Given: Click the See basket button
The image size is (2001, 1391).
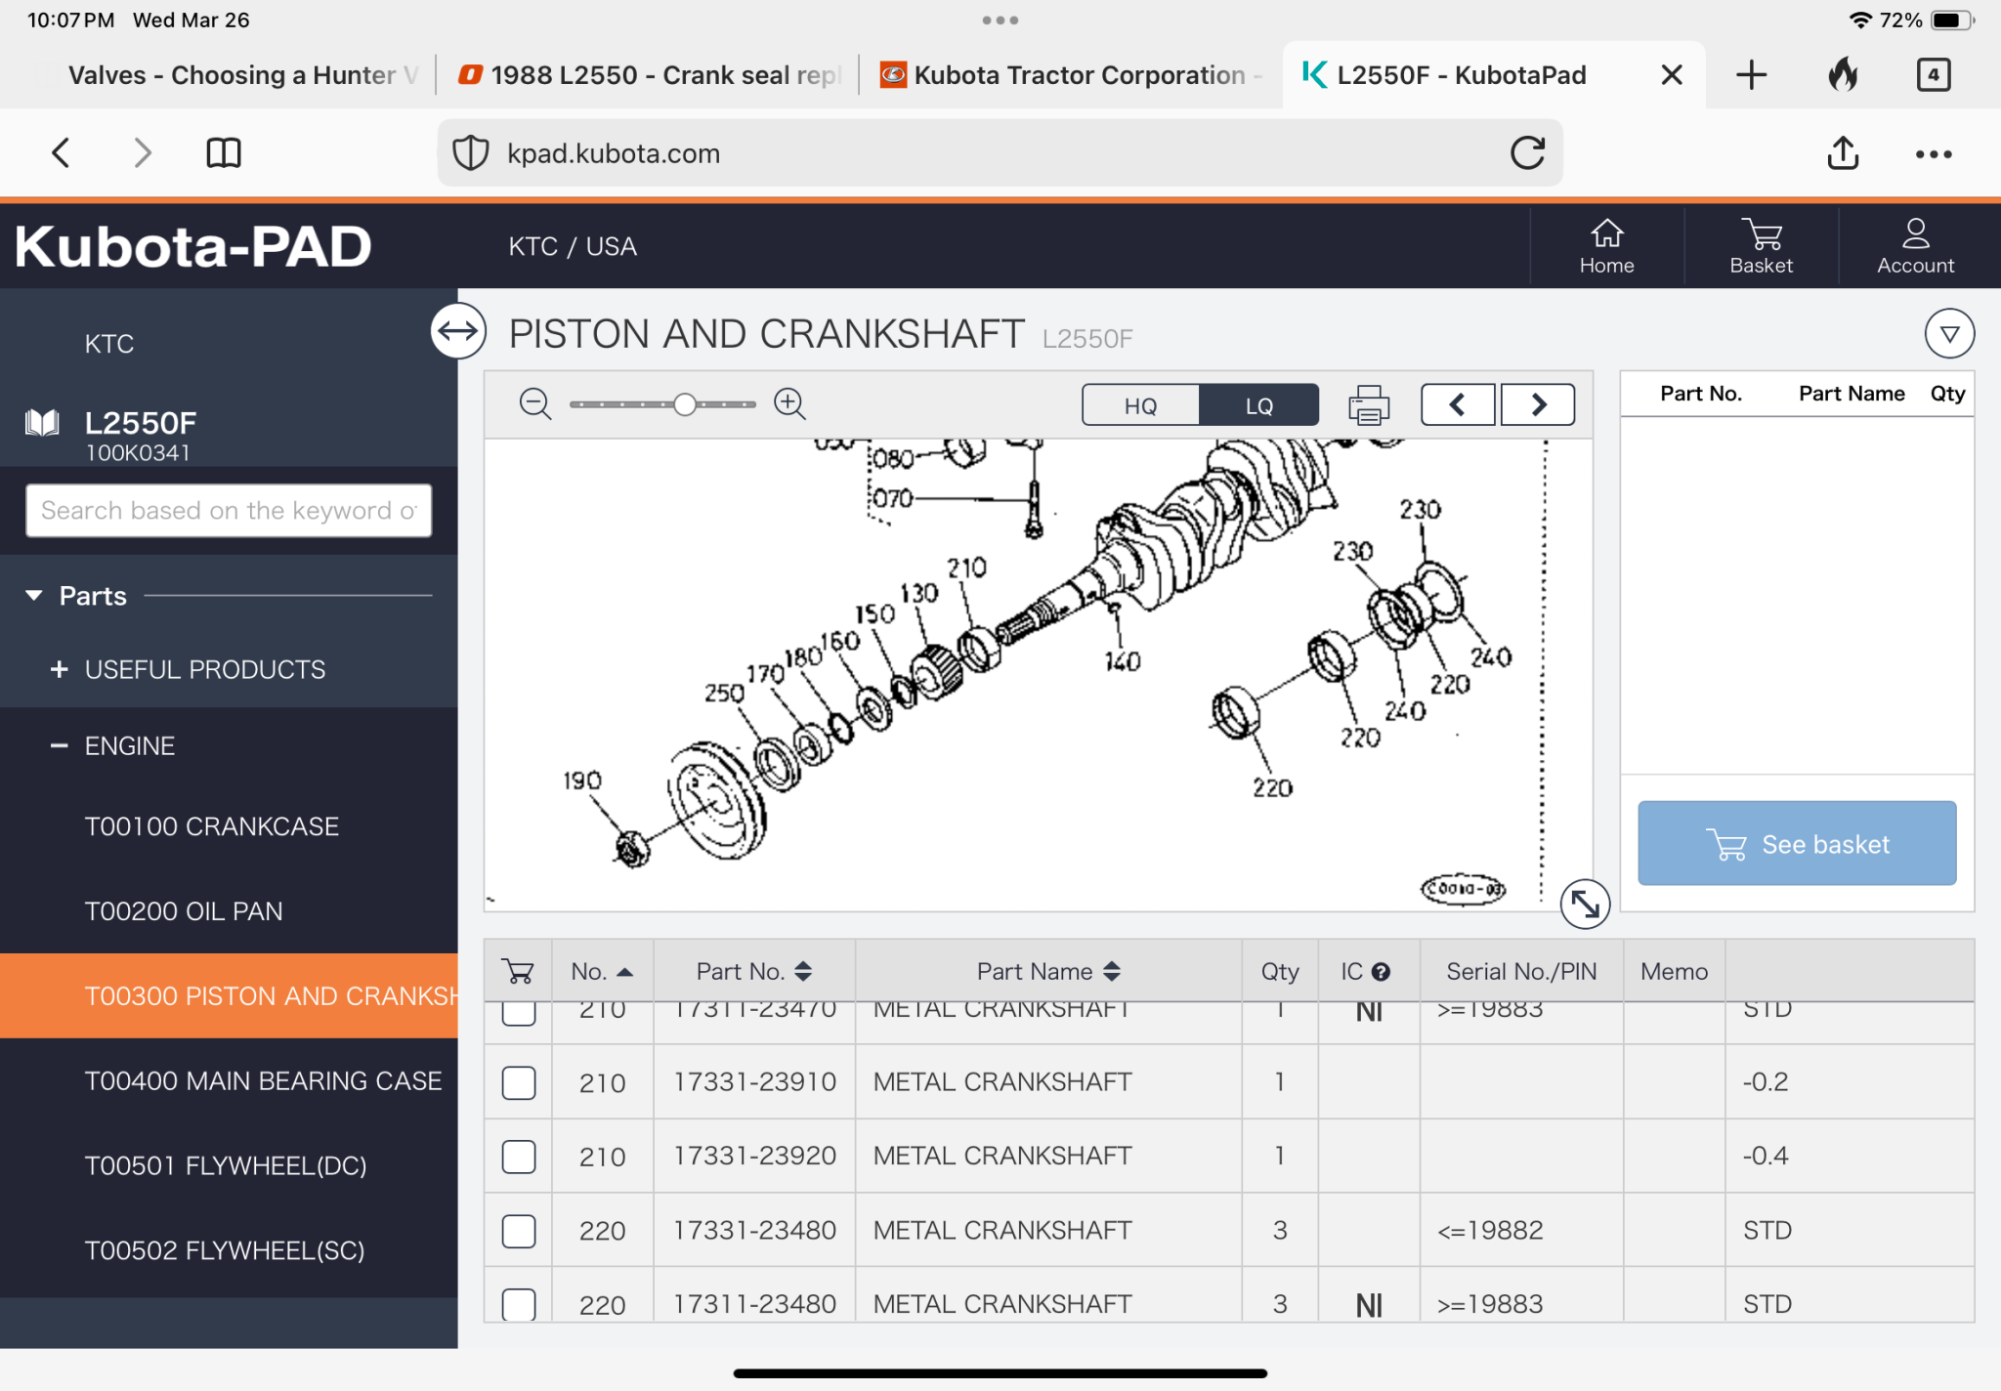Looking at the screenshot, I should click(x=1797, y=844).
